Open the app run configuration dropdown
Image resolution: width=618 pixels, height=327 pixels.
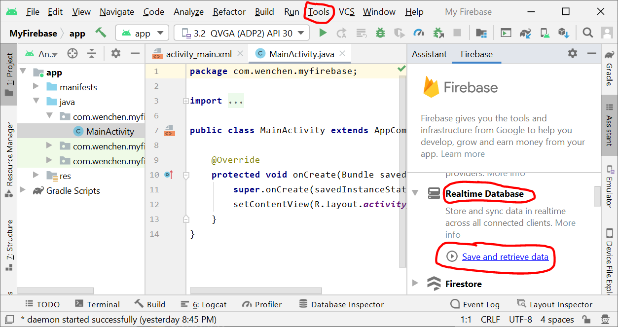click(142, 33)
